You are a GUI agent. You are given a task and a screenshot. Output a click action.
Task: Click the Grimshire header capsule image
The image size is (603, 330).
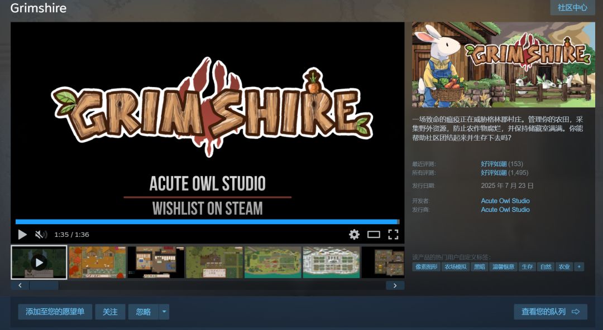click(x=504, y=65)
